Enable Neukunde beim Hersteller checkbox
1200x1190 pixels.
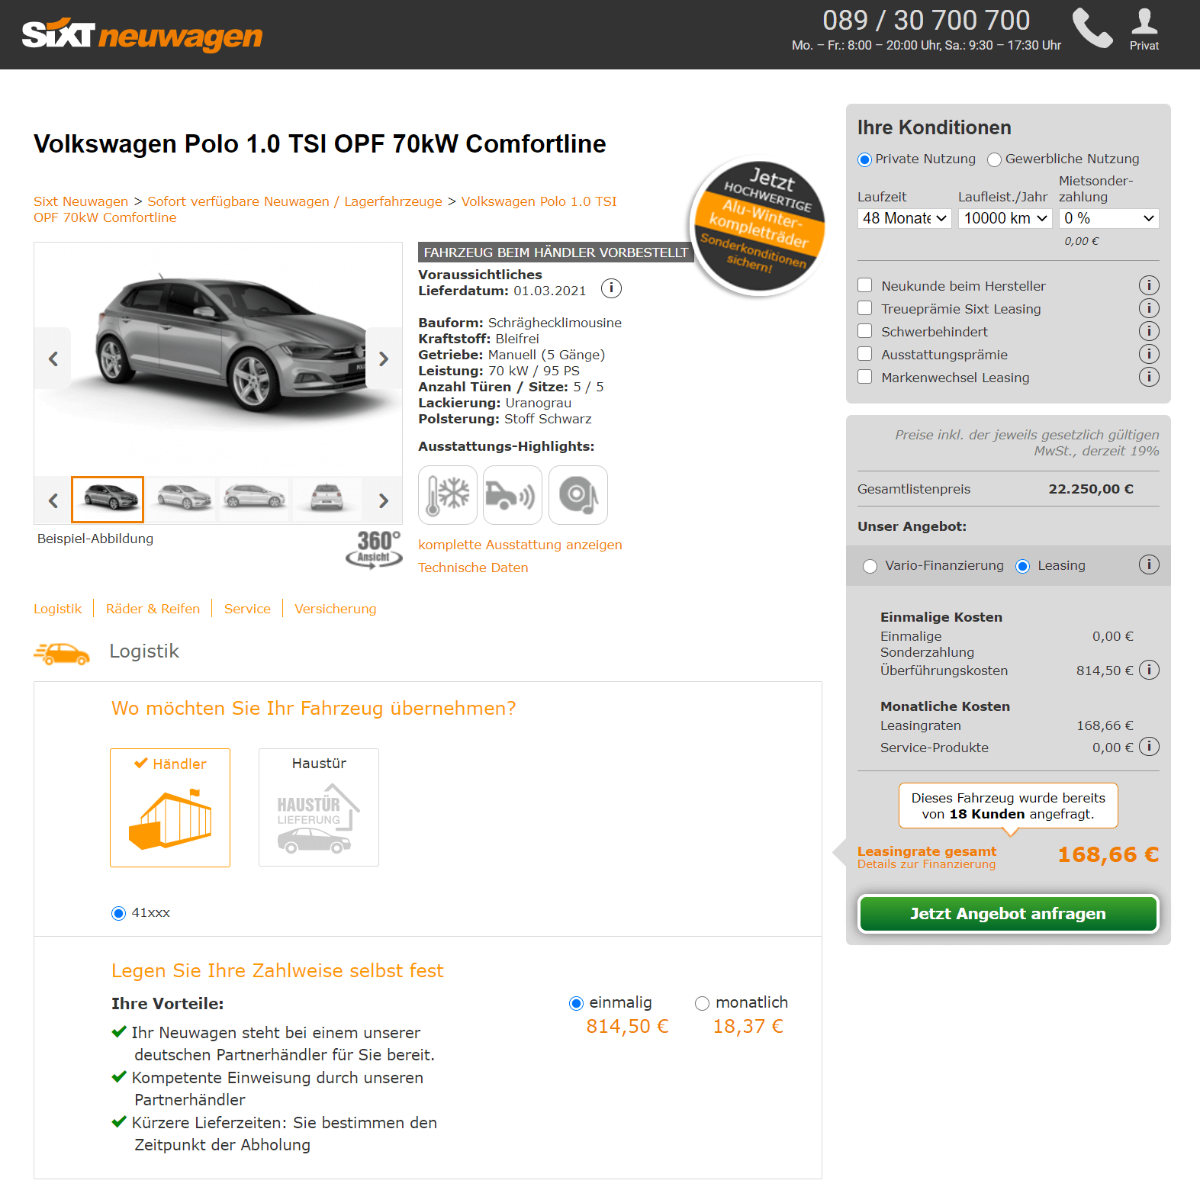(865, 285)
